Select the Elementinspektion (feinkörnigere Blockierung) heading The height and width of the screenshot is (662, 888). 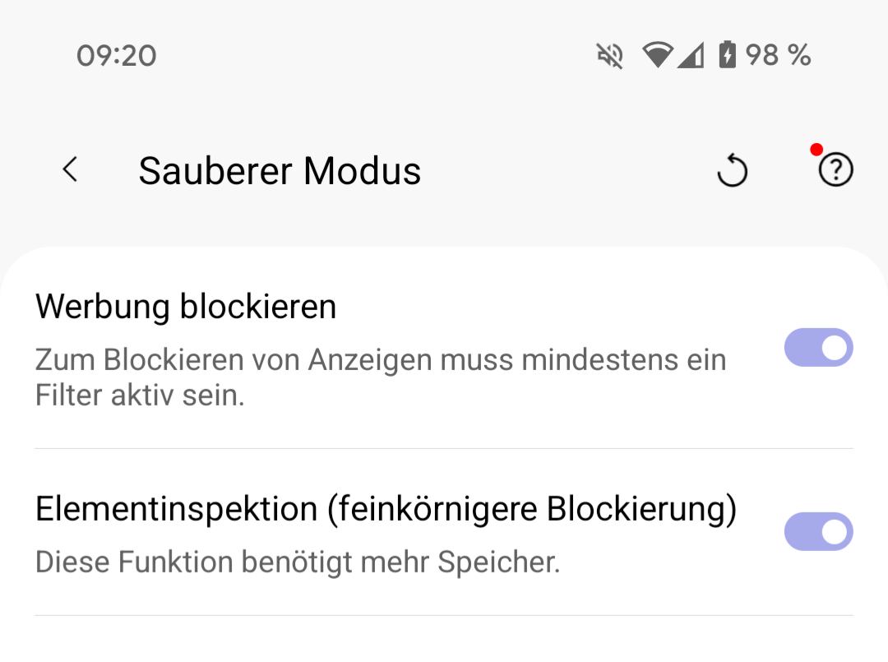click(x=386, y=510)
